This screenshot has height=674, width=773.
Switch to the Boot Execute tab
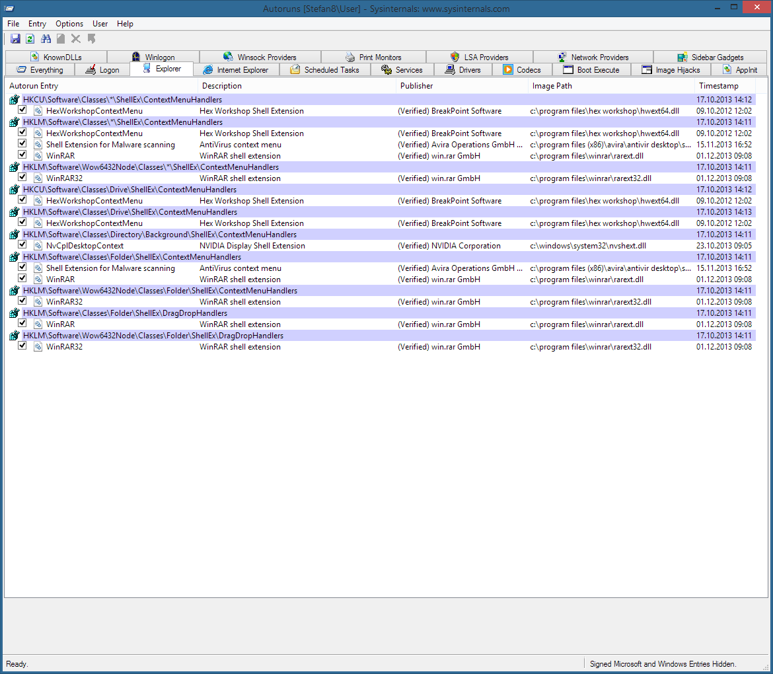tap(591, 69)
